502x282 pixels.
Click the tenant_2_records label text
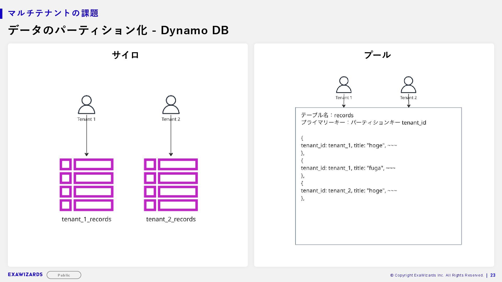[x=171, y=219]
